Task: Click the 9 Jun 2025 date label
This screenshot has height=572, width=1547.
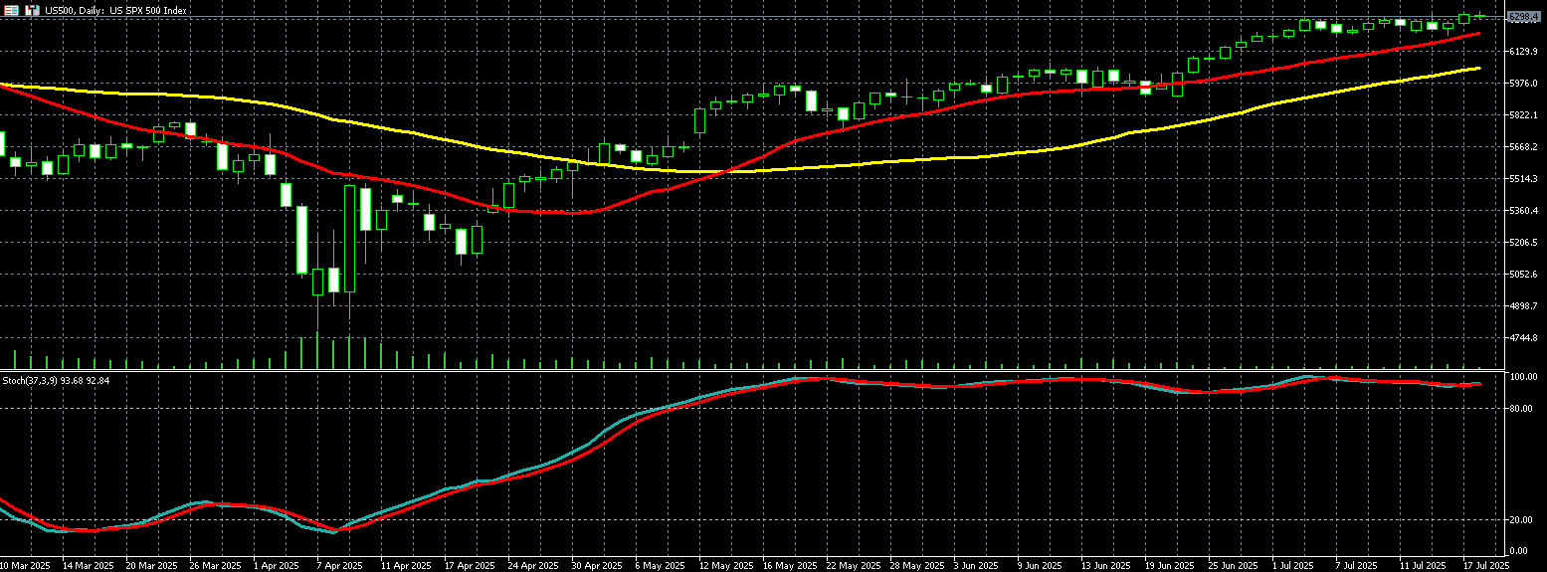Action: click(x=1041, y=564)
